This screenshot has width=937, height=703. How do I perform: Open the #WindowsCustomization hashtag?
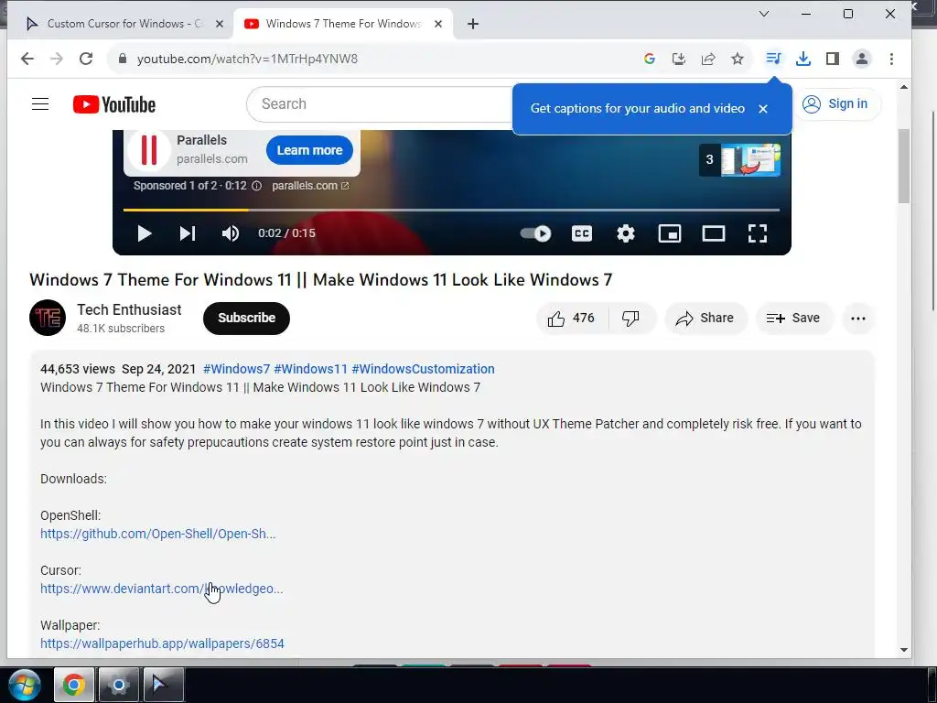423,369
